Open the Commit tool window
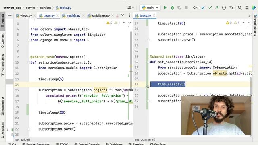Screen dimensions: 258x145 (x=3, y=40)
